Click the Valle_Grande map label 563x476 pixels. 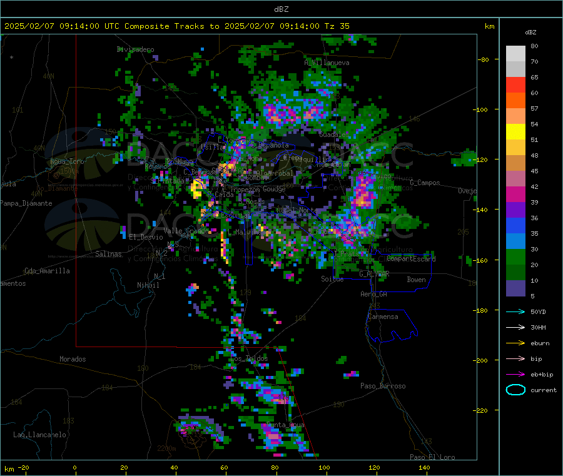(186, 230)
